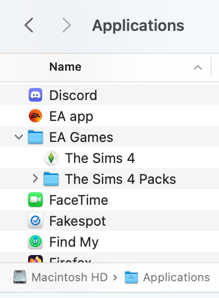219x298 pixels.
Task: Click the Macintosh HD drive icon
Action: click(x=20, y=277)
